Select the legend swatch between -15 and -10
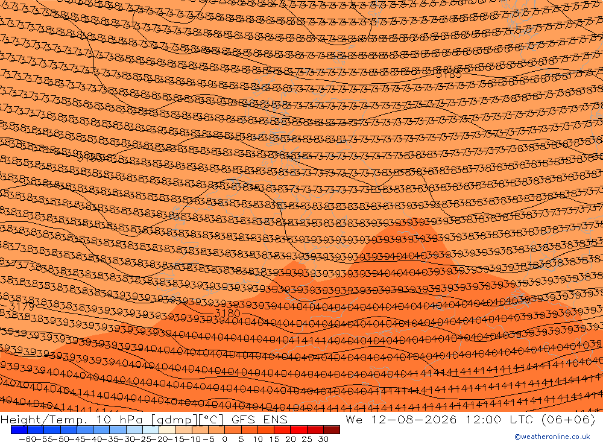The width and height of the screenshot is (603, 442). [x=183, y=430]
